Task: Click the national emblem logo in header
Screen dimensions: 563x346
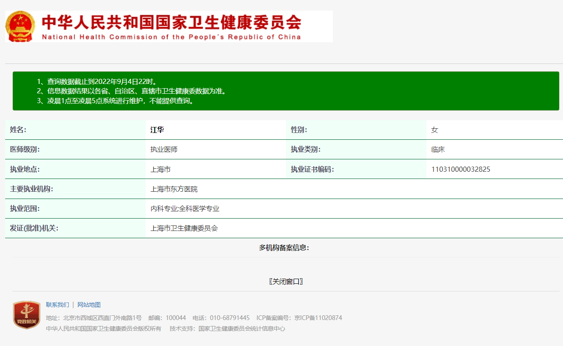Action: click(x=20, y=27)
